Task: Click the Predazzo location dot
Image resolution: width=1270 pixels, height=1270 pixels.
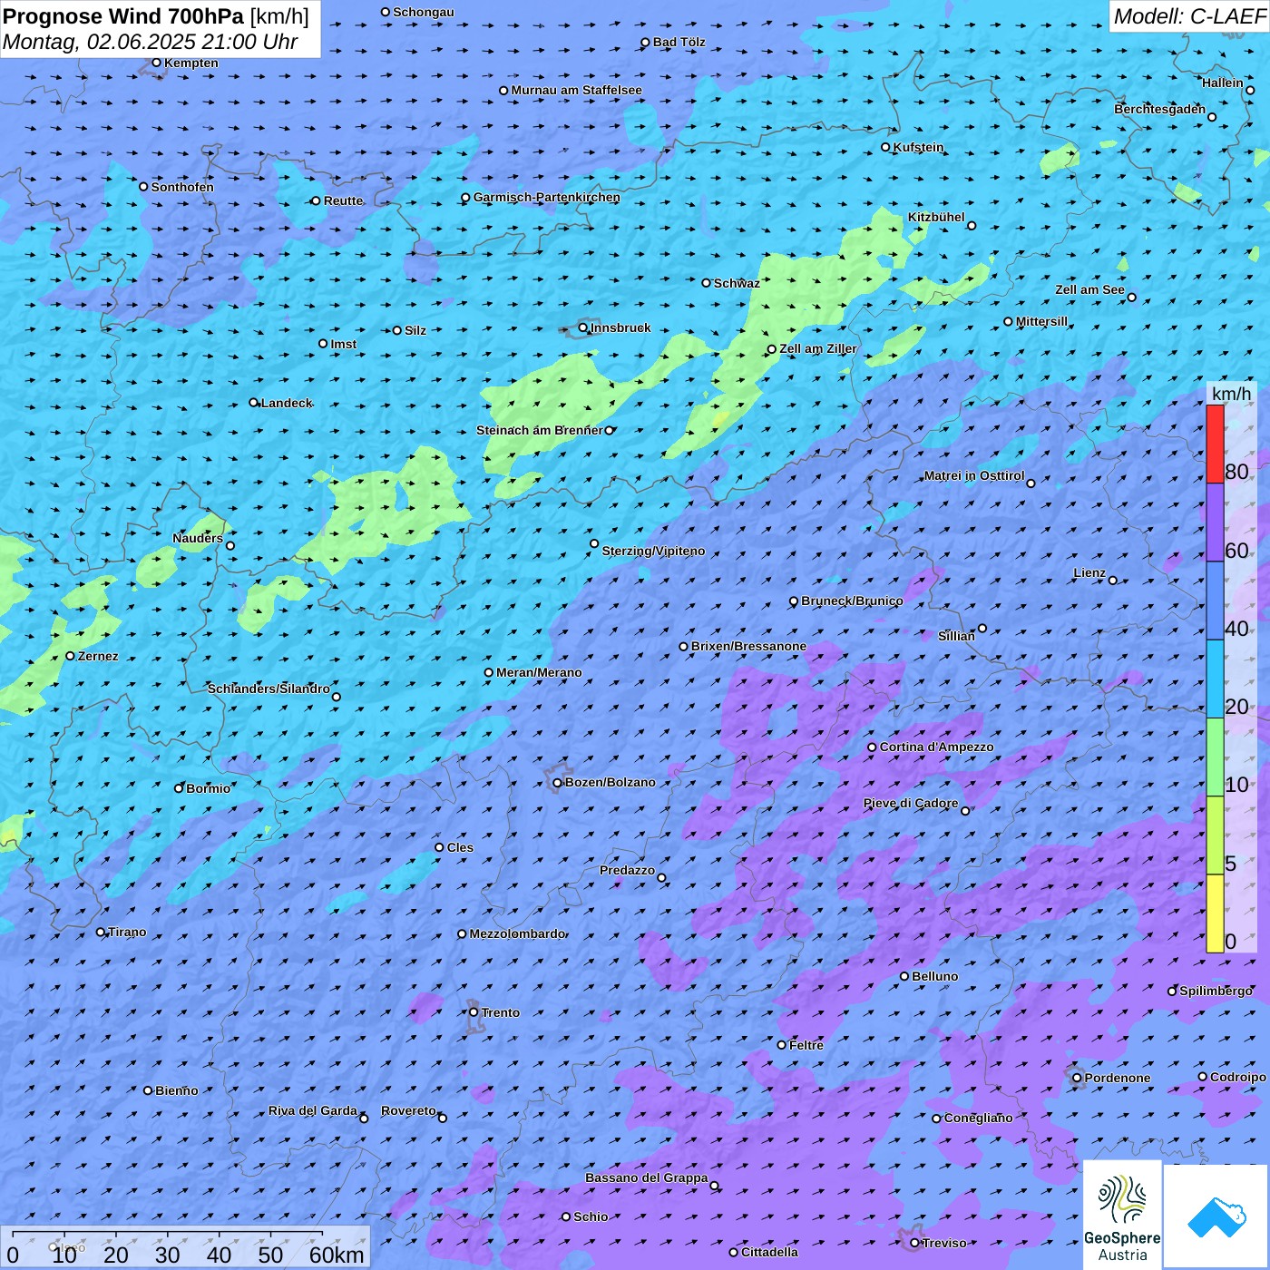Action: pyautogui.click(x=661, y=877)
